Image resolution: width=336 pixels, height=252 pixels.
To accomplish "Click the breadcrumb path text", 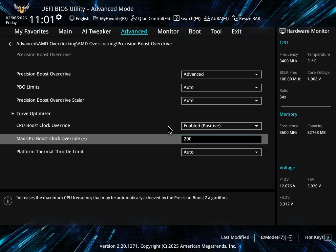I will click(x=94, y=44).
